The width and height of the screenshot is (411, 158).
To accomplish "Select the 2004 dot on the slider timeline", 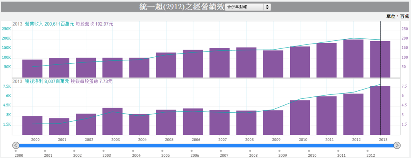I will click(x=133, y=151).
